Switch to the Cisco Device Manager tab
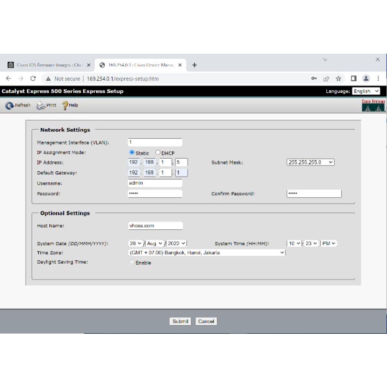 pyautogui.click(x=140, y=65)
